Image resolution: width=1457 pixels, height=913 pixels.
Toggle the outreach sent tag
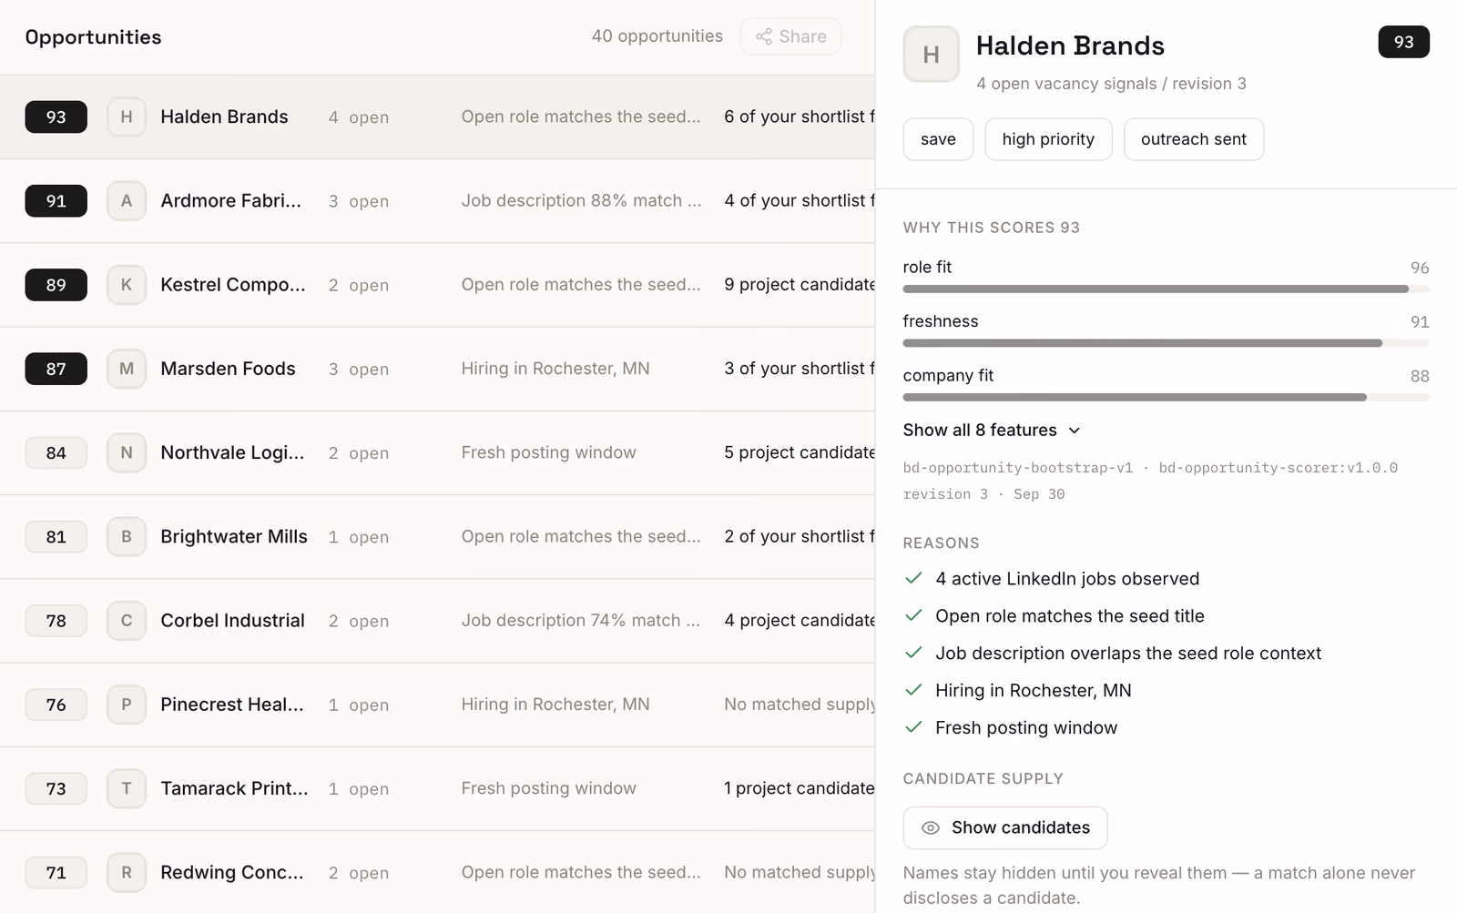coord(1193,139)
